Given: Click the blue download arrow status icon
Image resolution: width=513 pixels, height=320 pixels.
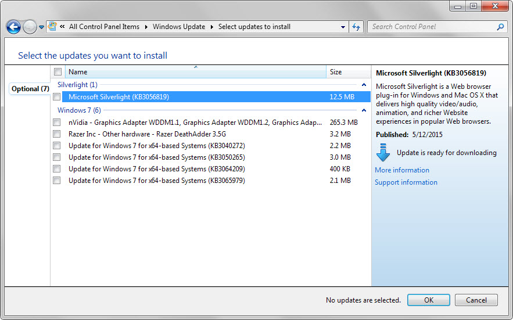Looking at the screenshot, I should [383, 153].
